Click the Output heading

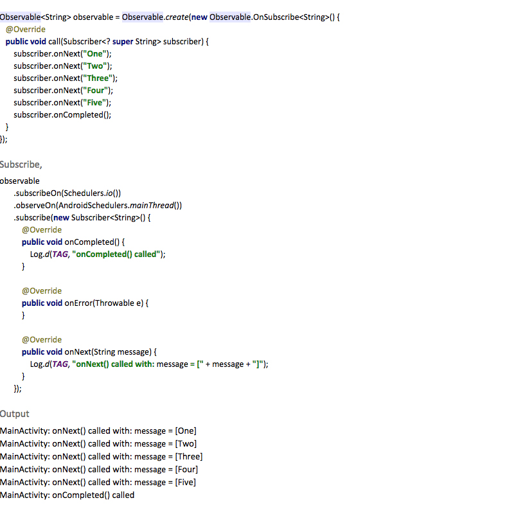[14, 414]
